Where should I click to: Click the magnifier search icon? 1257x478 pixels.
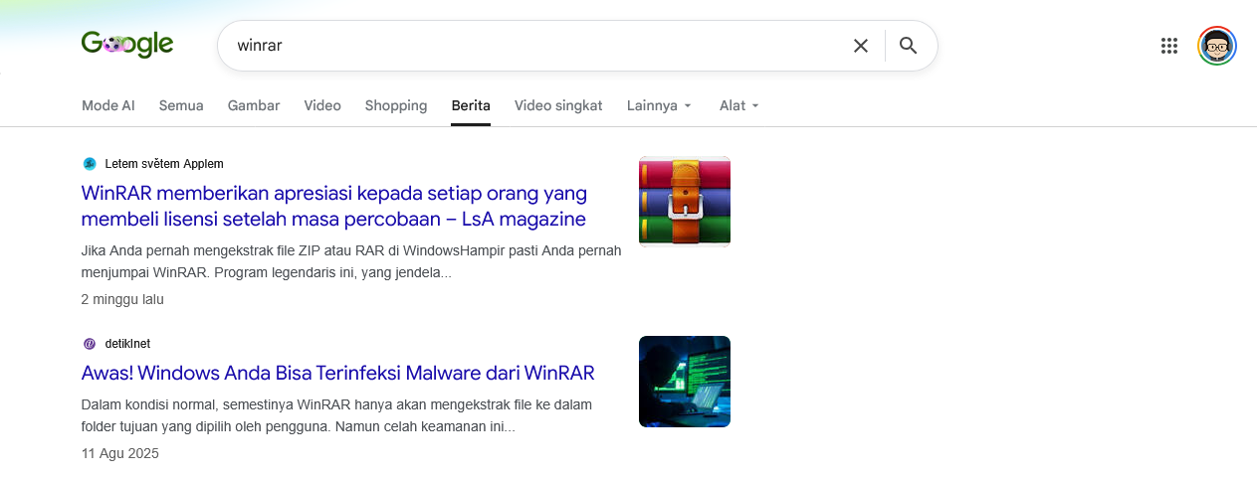tap(908, 46)
